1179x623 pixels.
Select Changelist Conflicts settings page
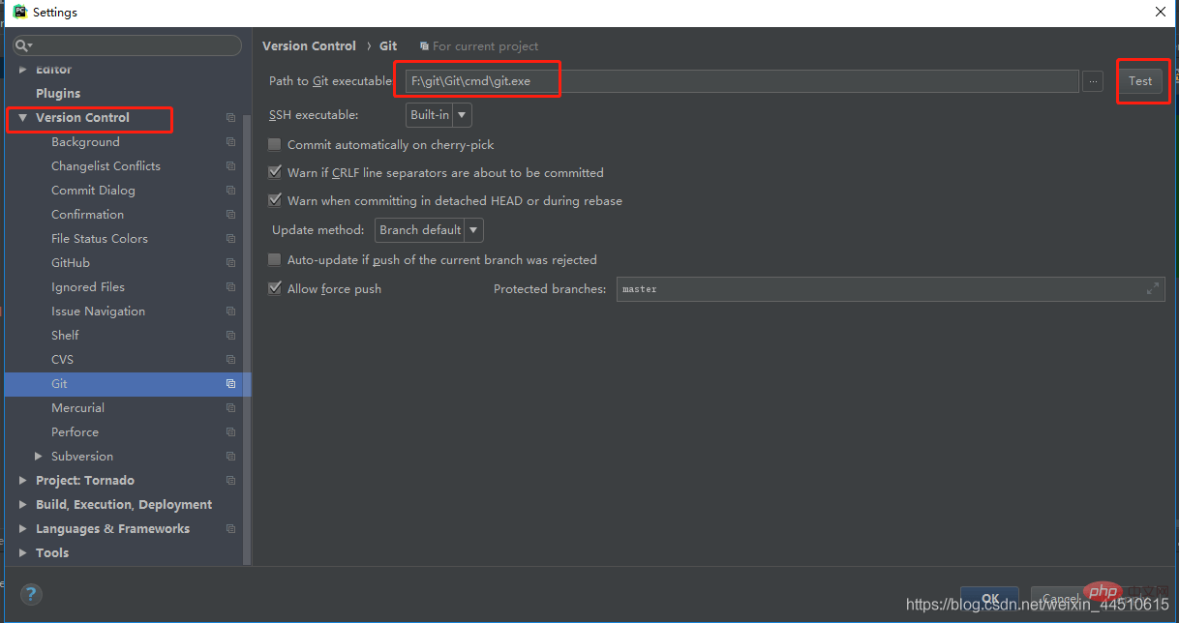[106, 166]
